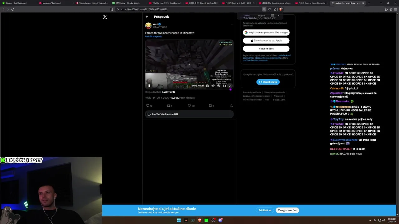
Task: Click Zaregistrovať sa cez Apple button
Action: coord(266,40)
